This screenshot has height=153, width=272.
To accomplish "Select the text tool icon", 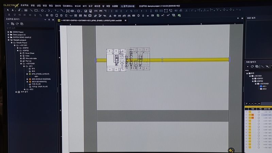I will click(x=13, y=11).
